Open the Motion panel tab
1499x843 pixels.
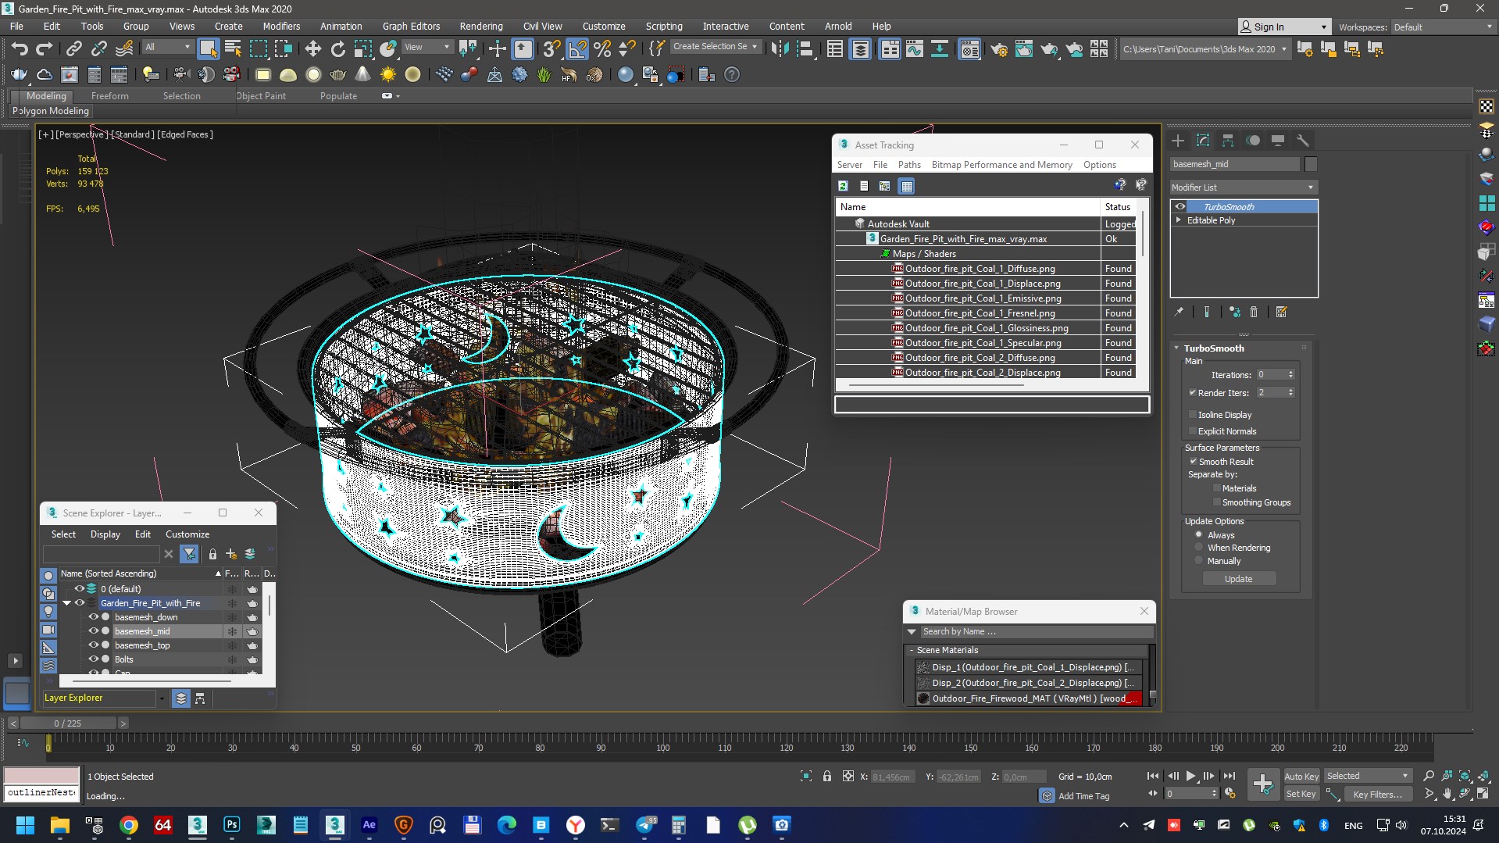point(1253,141)
